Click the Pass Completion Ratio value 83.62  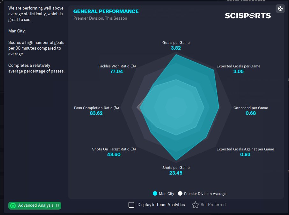pos(96,113)
